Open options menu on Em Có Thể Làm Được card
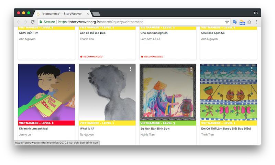This screenshot has width=275, height=165. tap(252, 69)
